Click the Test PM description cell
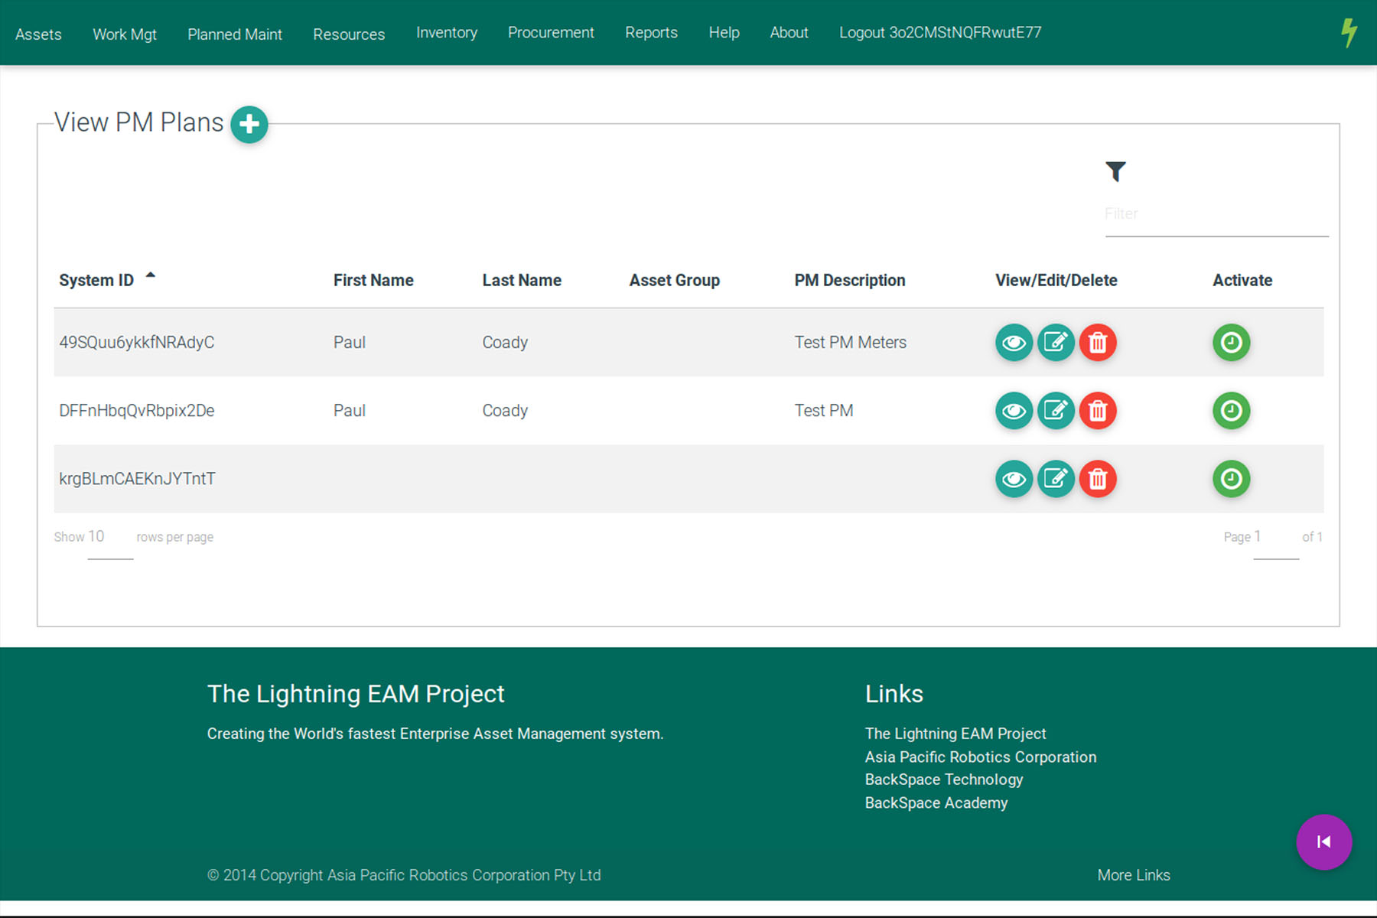The image size is (1377, 918). click(x=824, y=411)
